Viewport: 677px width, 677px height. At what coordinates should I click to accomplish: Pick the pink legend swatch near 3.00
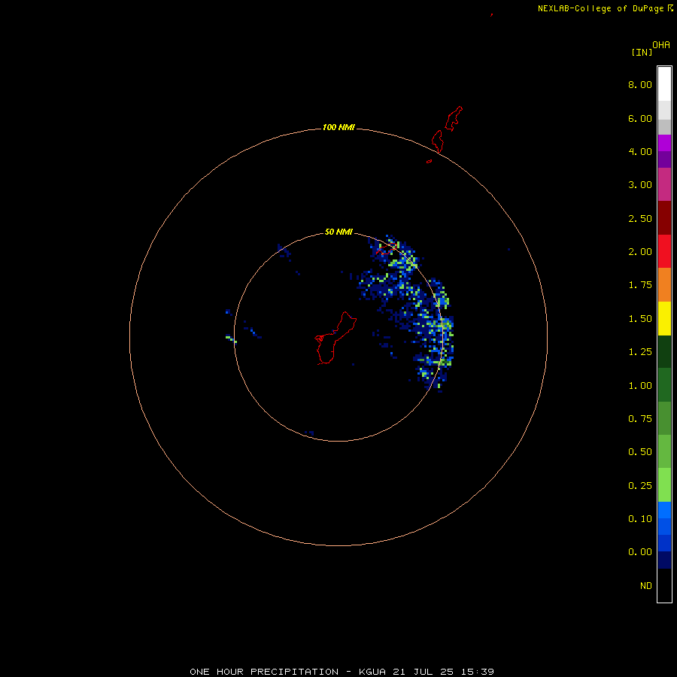664,184
